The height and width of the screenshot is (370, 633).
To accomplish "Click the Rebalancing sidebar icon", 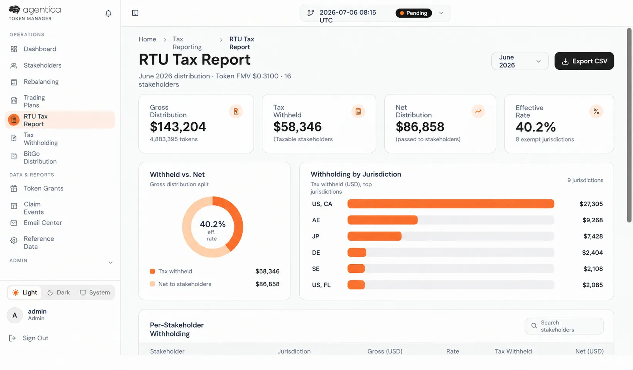I will click(x=14, y=82).
